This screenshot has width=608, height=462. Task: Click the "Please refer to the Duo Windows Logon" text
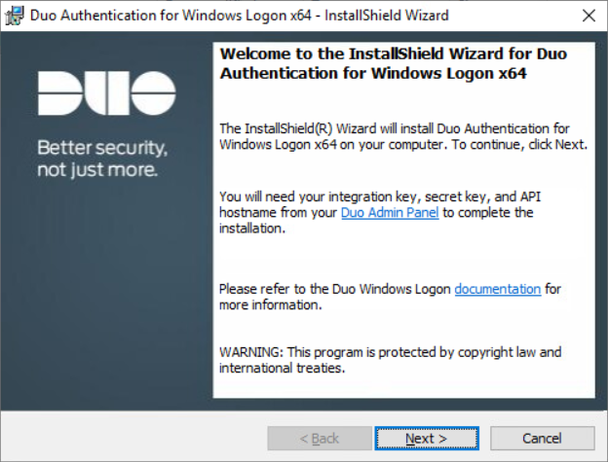pos(335,289)
